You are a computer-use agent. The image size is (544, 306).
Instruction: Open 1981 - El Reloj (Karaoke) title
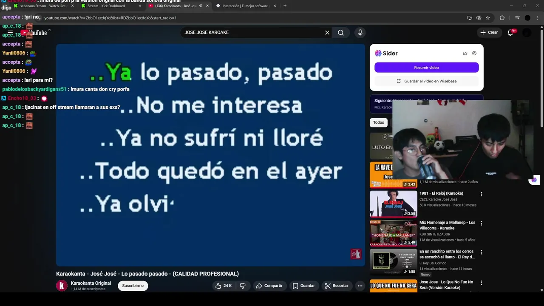pyautogui.click(x=441, y=193)
